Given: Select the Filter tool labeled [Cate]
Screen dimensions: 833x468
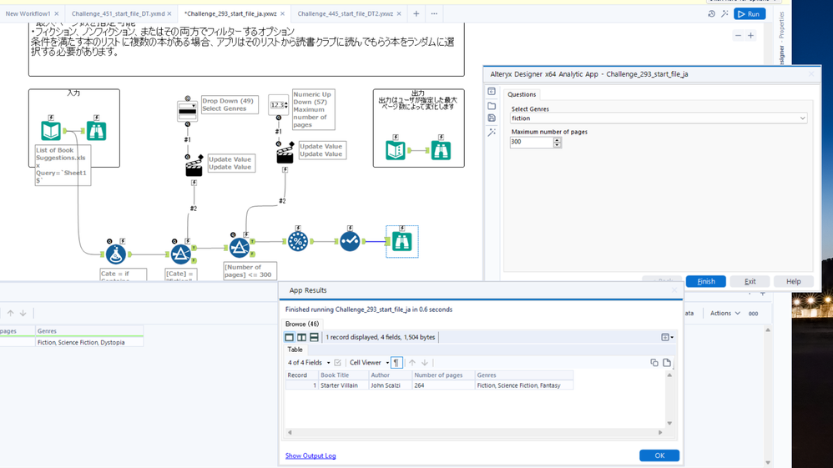Looking at the screenshot, I should click(x=180, y=254).
